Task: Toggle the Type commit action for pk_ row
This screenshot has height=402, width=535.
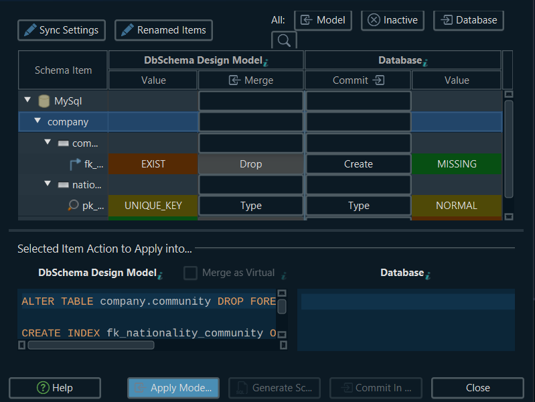Action: [x=358, y=206]
